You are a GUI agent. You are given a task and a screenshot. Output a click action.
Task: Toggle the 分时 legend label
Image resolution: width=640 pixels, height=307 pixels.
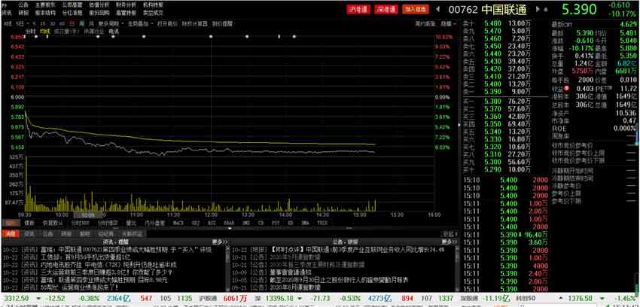coord(31,31)
